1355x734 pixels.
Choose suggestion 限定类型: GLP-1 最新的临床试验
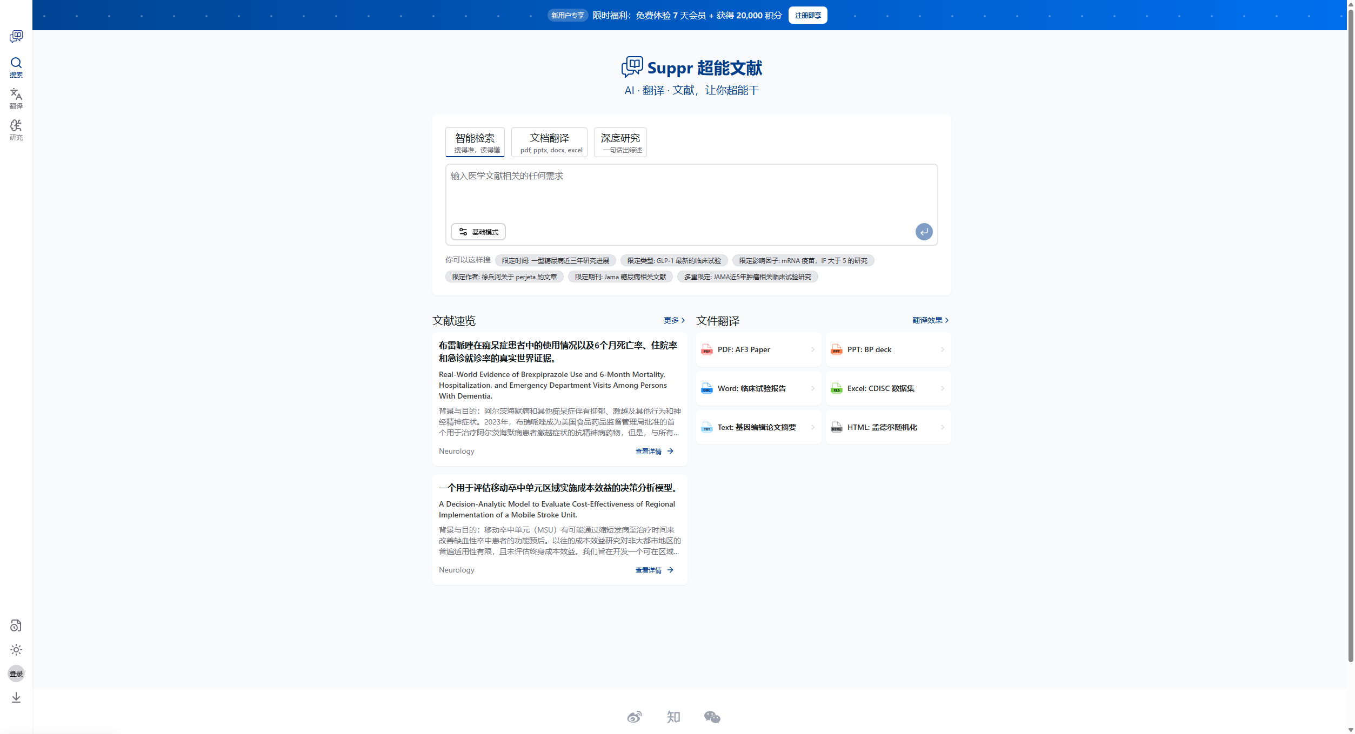[674, 260]
